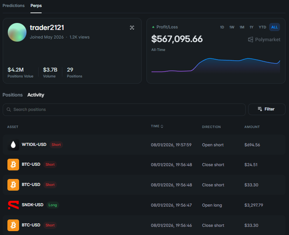Click the 08/01/2026, 19:57:59 timestamp
Viewport: 289px width, 235px height.
pyautogui.click(x=171, y=145)
